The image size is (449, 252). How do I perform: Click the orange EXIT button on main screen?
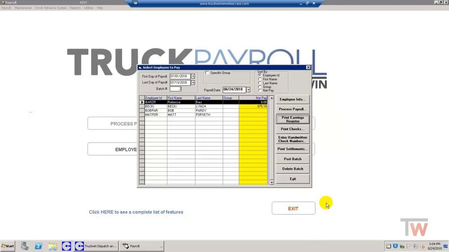(x=294, y=208)
